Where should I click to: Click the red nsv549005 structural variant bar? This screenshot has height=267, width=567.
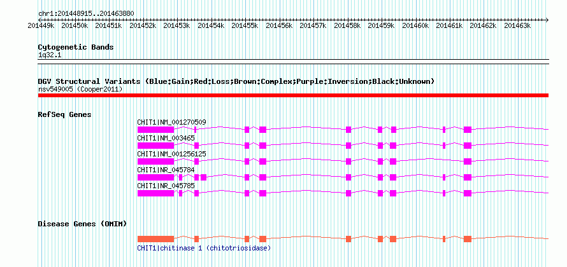pos(293,95)
